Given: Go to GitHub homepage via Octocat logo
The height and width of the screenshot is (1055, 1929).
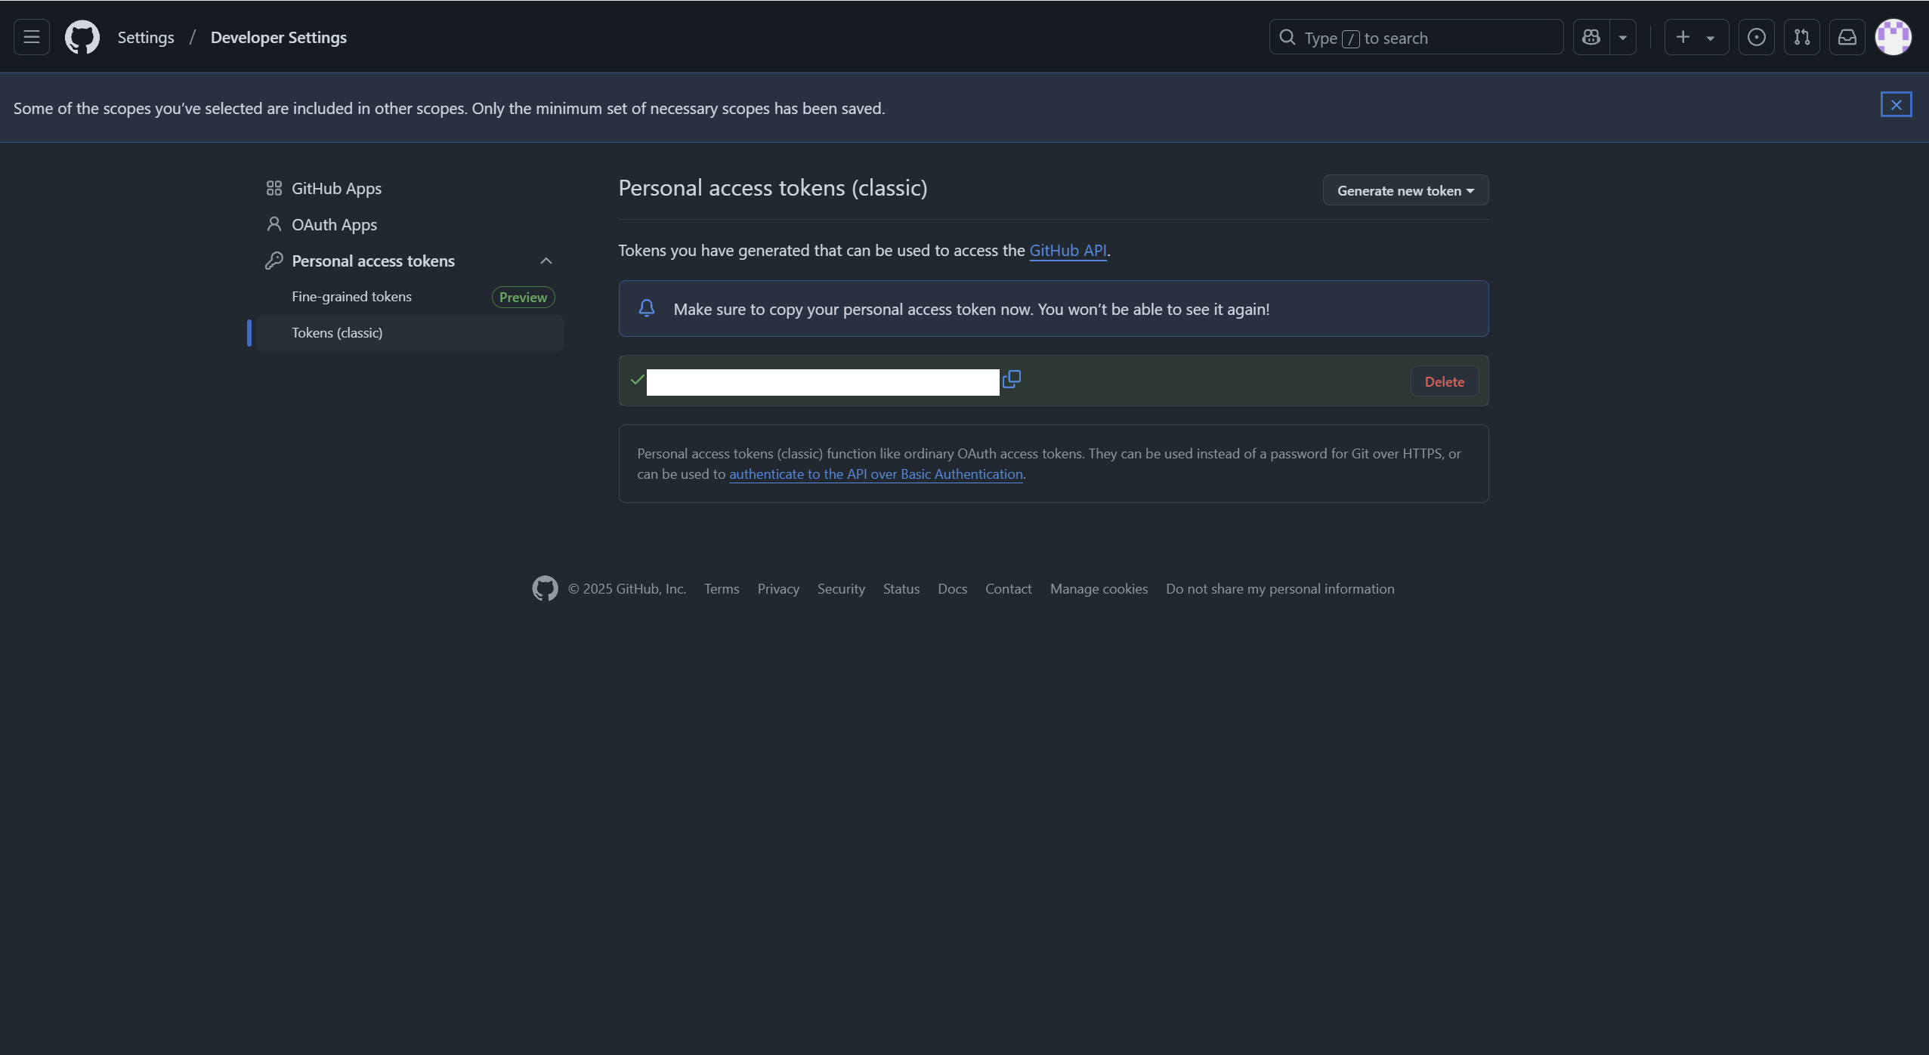Looking at the screenshot, I should (x=82, y=37).
